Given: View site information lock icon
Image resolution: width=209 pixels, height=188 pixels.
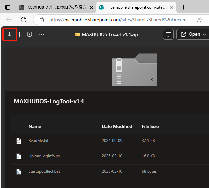Looking at the screenshot, I should click(x=42, y=20).
